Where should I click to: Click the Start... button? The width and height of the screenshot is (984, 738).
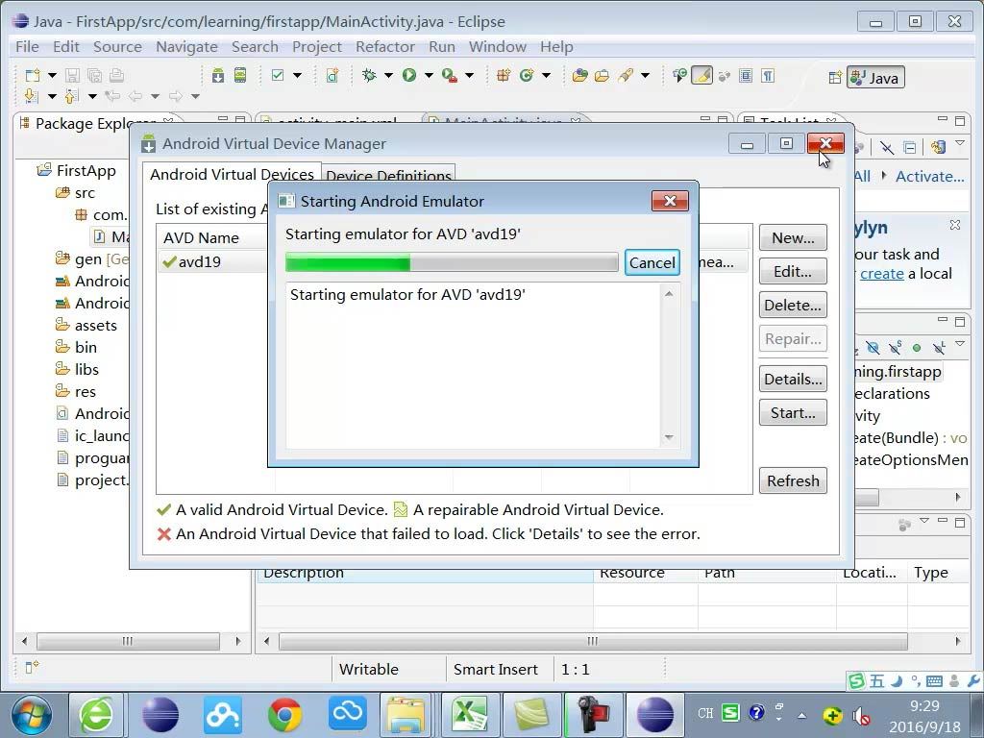point(793,412)
